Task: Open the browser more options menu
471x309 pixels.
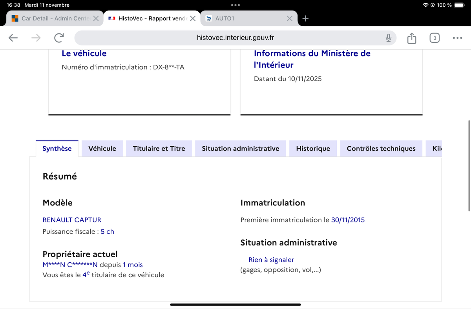Action: [457, 38]
